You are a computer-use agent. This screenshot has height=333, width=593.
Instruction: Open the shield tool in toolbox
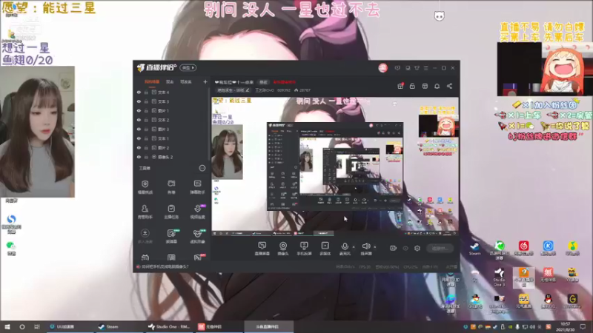click(145, 187)
